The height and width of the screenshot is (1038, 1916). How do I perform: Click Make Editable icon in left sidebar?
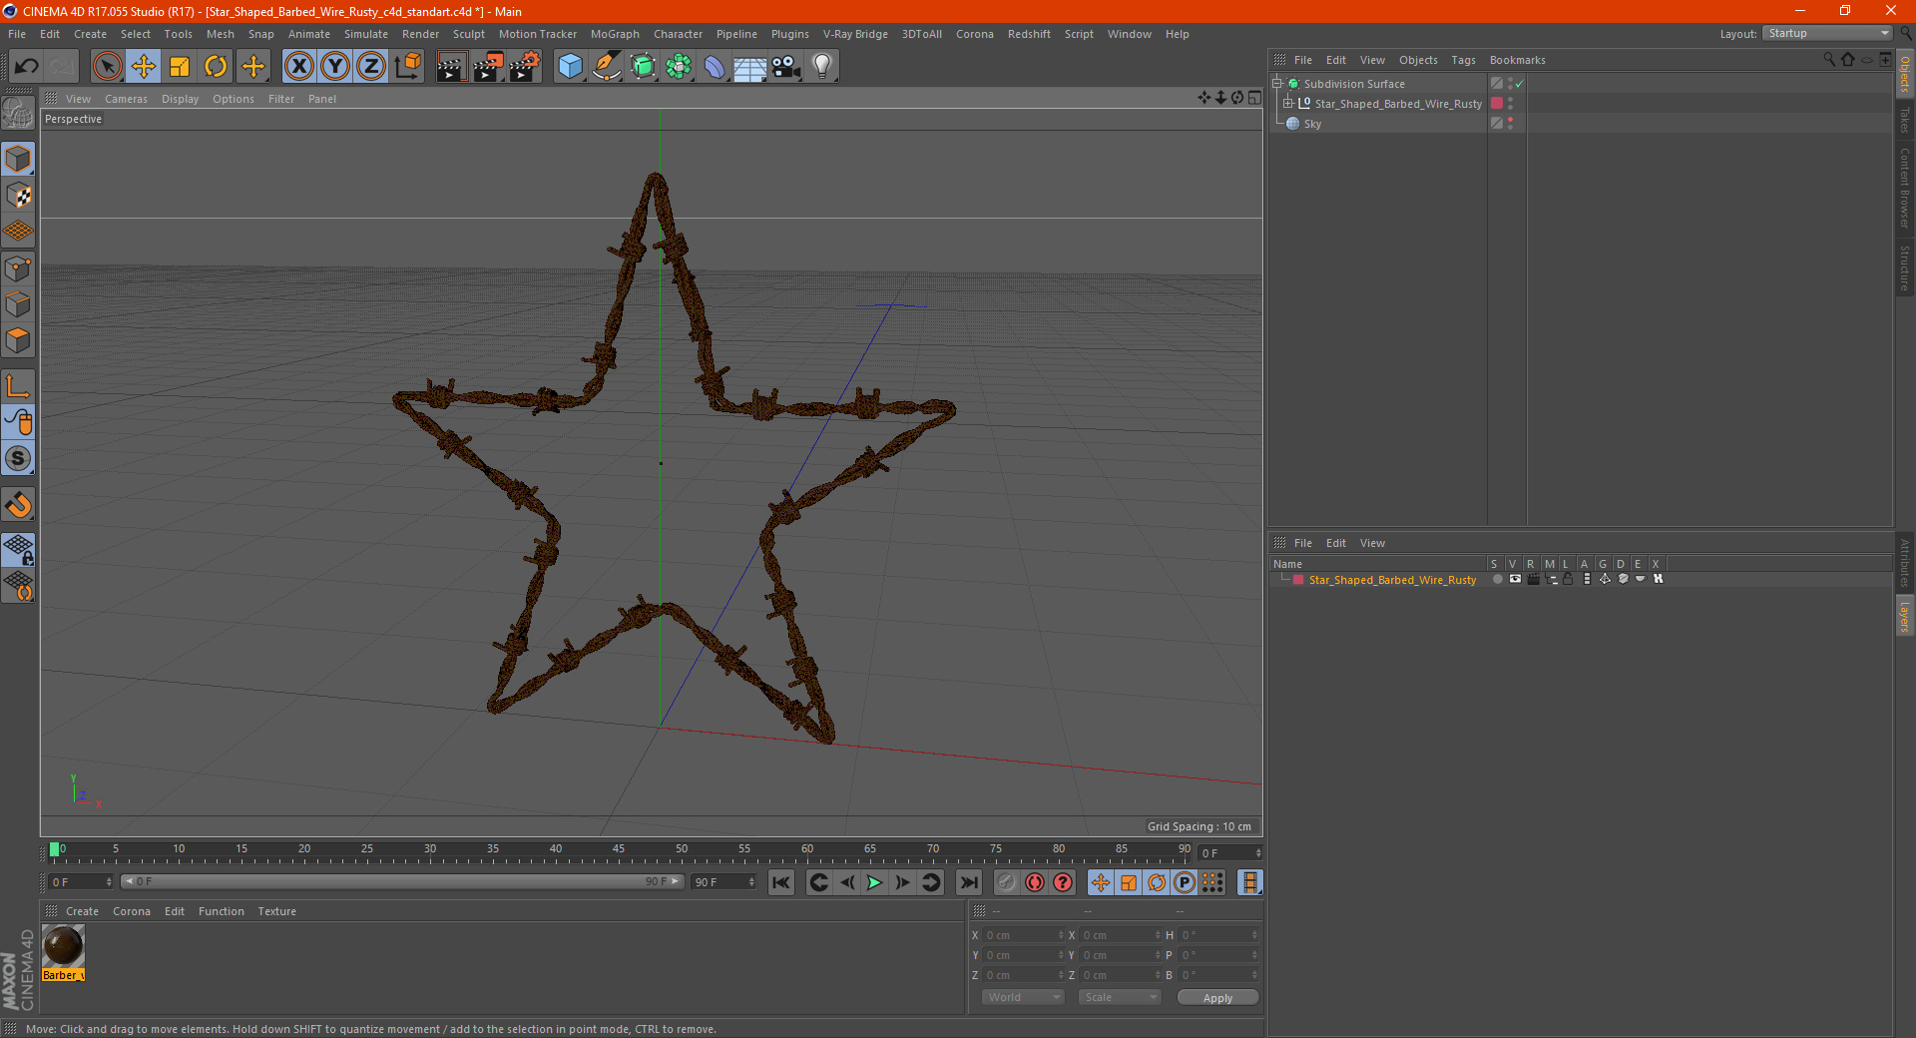[18, 113]
